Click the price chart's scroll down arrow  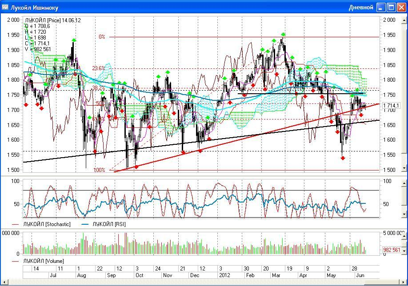click(404, 168)
